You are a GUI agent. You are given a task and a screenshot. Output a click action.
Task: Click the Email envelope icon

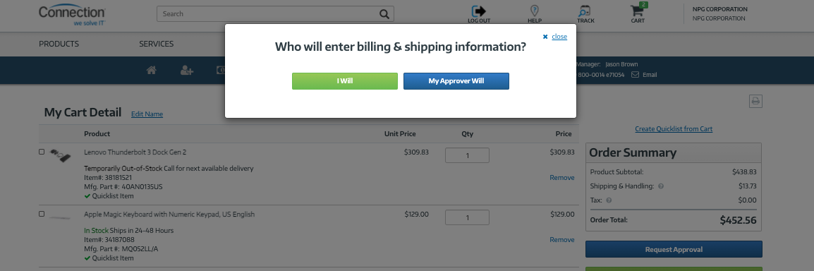tap(636, 75)
